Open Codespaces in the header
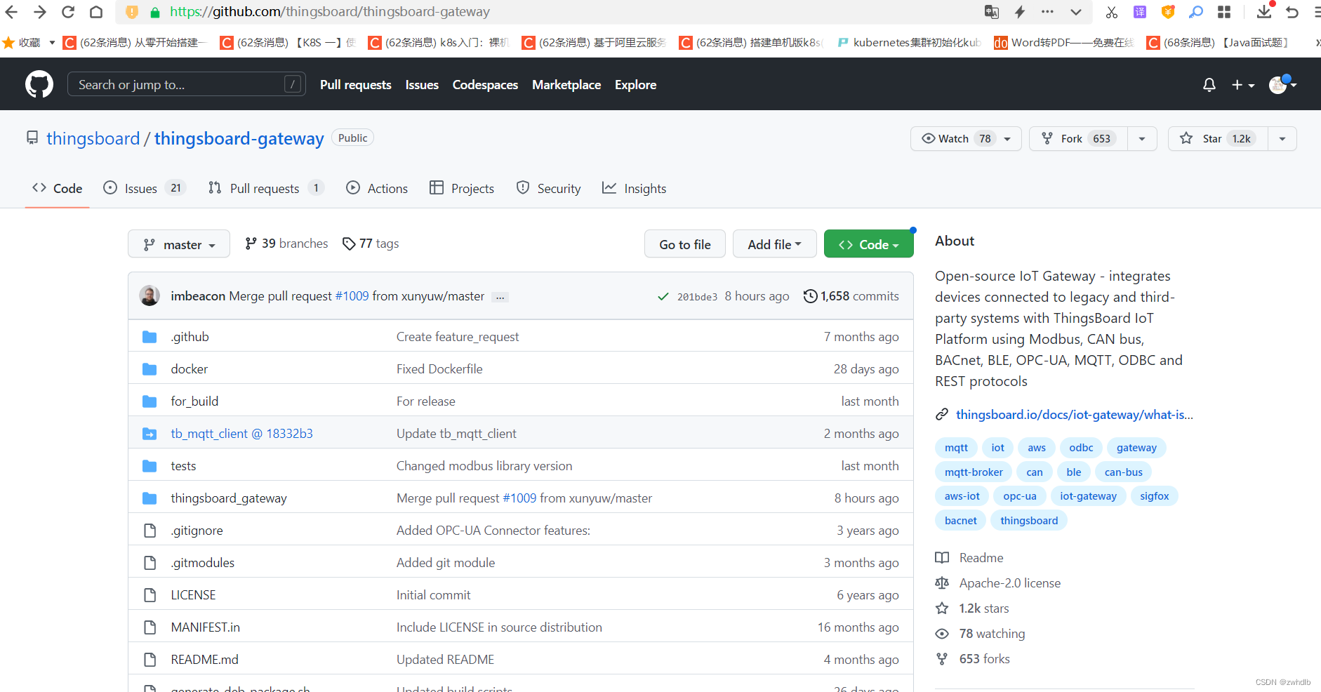 (485, 85)
